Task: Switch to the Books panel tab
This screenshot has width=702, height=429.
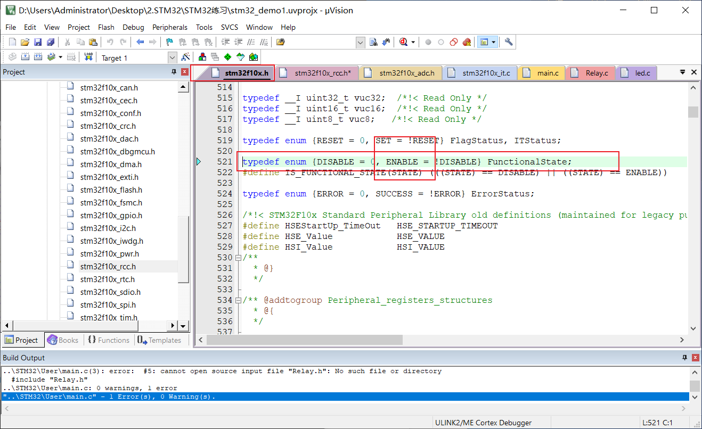Action: coord(63,340)
